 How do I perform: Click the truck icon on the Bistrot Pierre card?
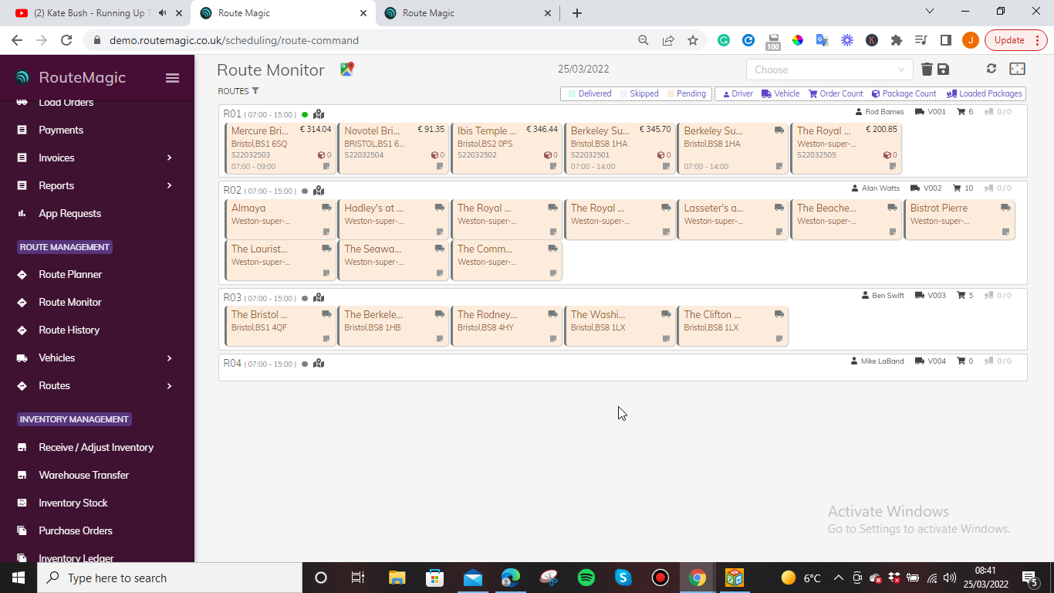1005,208
